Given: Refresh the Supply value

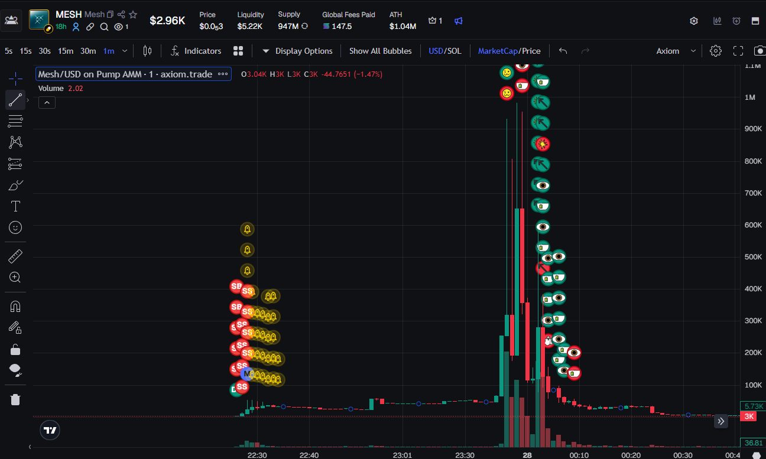Looking at the screenshot, I should tap(304, 27).
